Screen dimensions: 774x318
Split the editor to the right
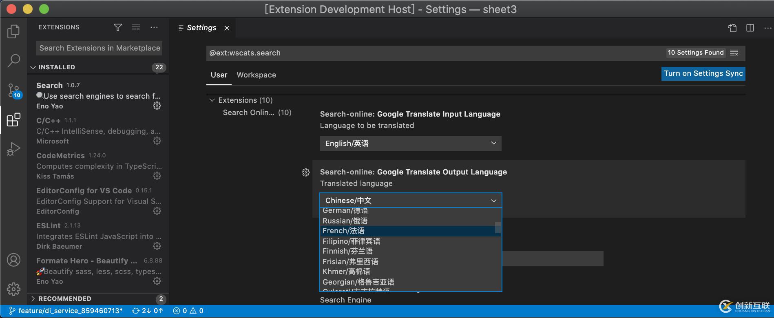point(750,28)
